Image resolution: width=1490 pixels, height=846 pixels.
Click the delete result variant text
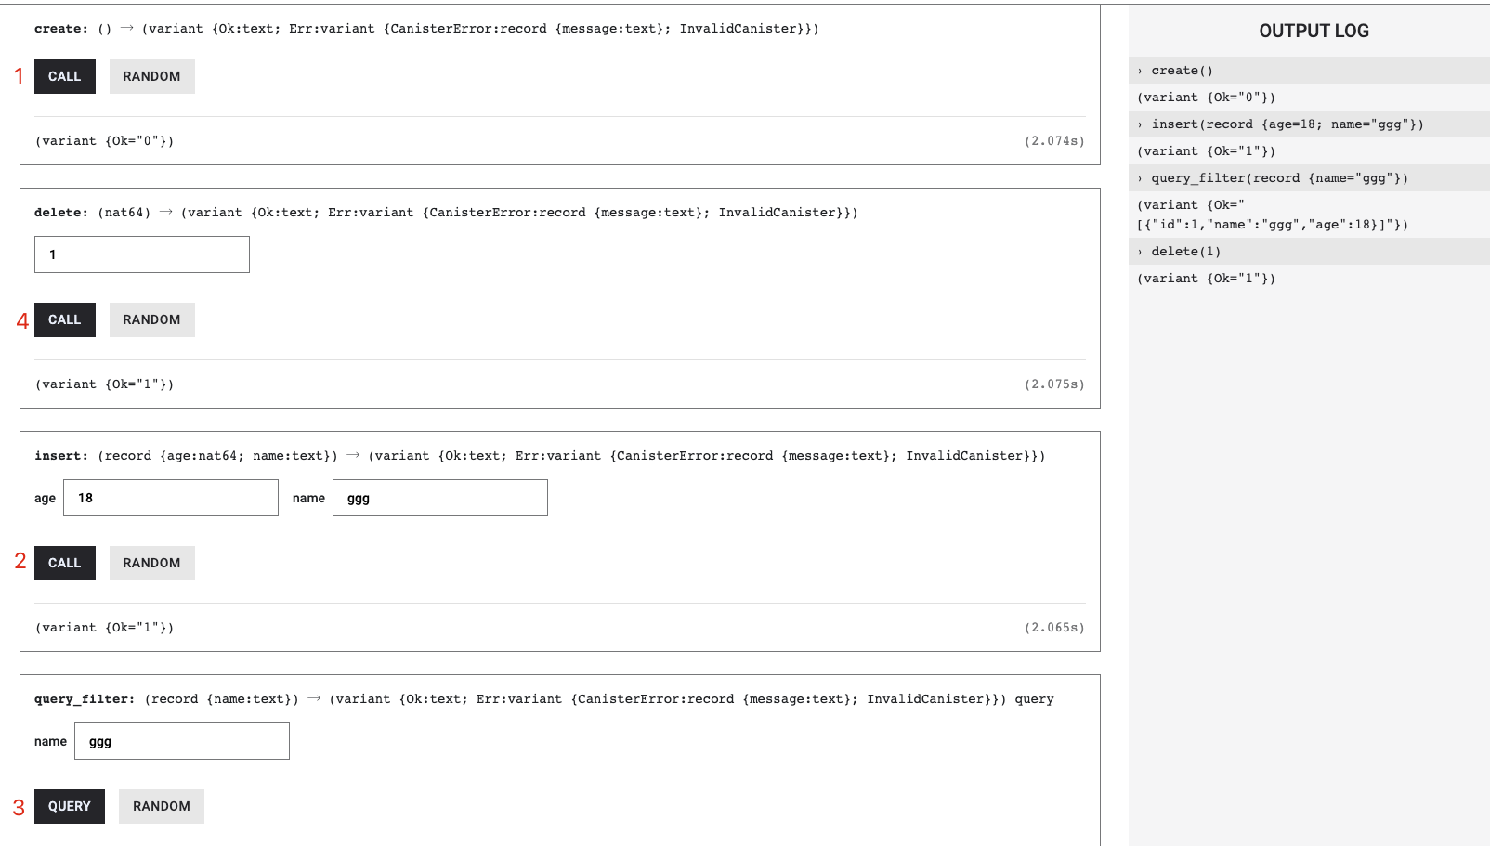(x=104, y=384)
